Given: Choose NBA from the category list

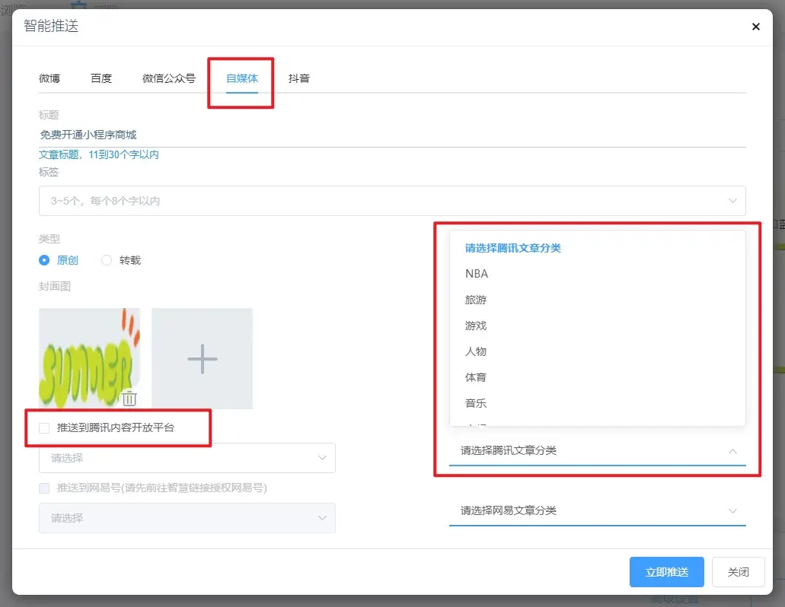Looking at the screenshot, I should (477, 274).
